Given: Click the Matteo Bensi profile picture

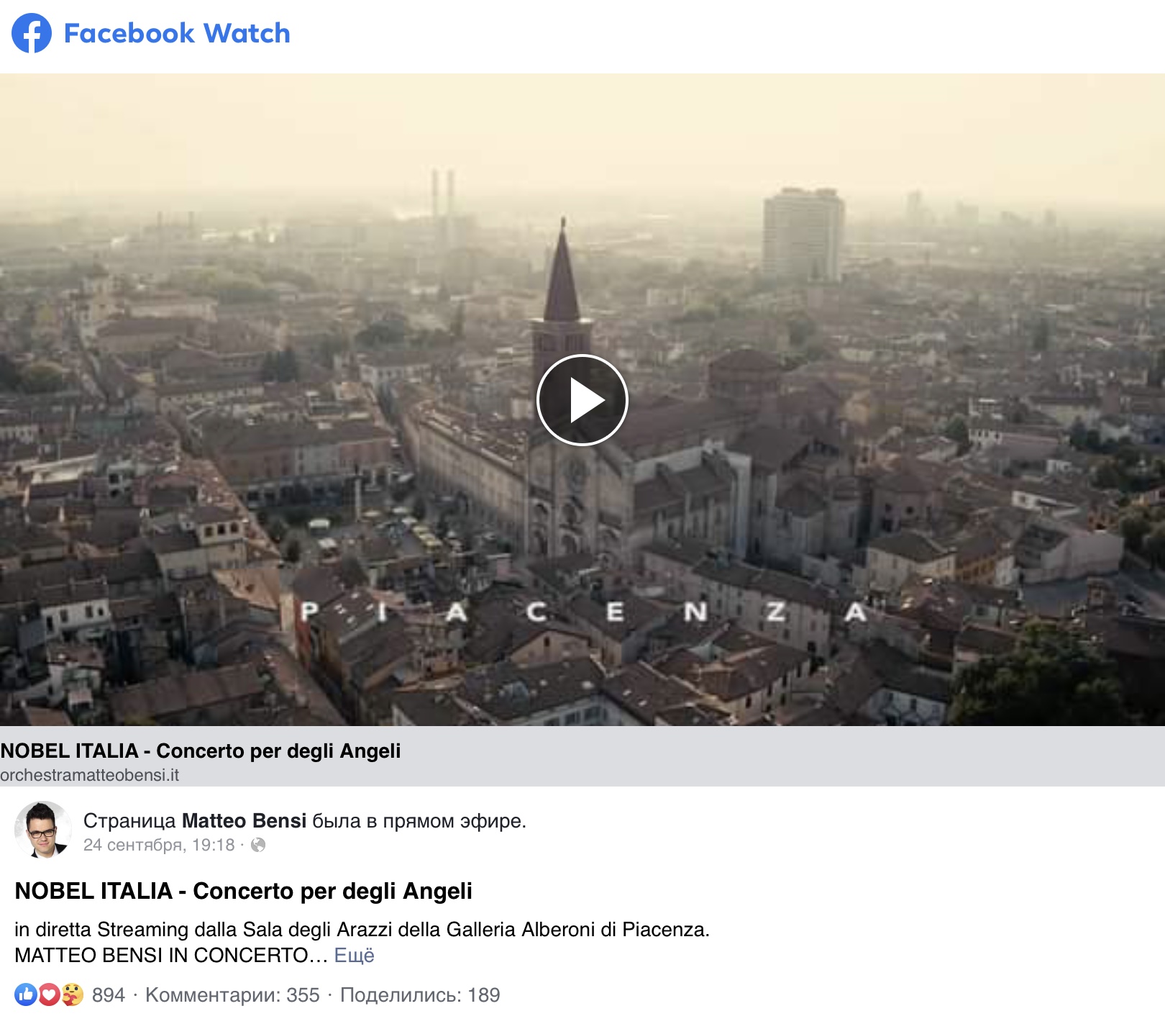Looking at the screenshot, I should 43,830.
